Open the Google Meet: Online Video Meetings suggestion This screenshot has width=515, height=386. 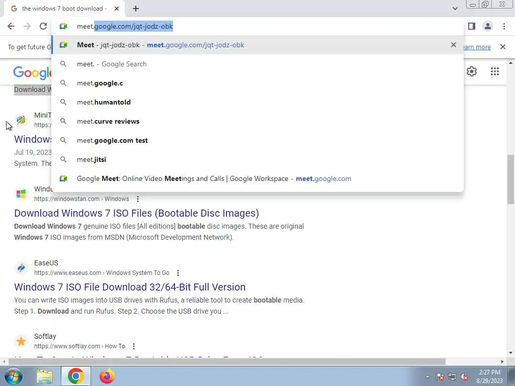click(257, 178)
